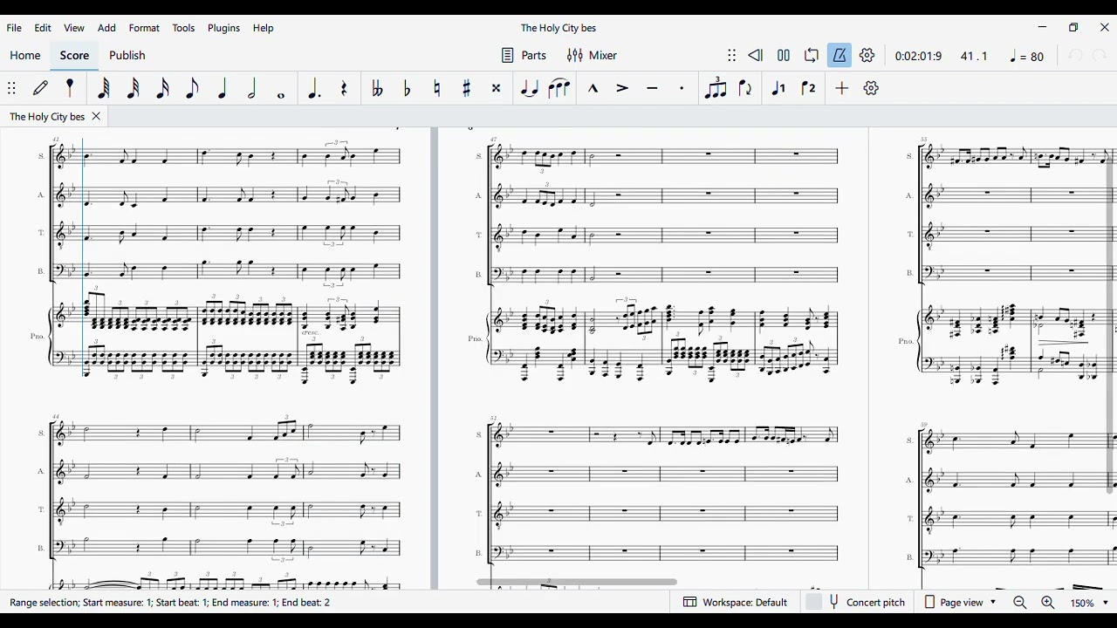
Task: Apply natural accidental
Action: pos(436,88)
